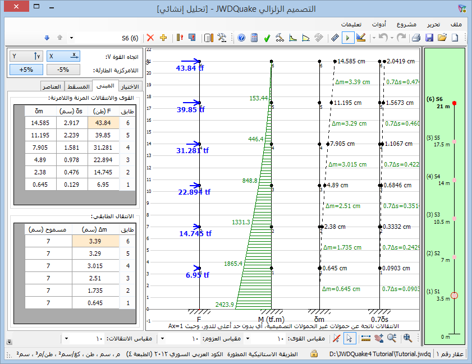Open file using the folder icon

pos(442,38)
